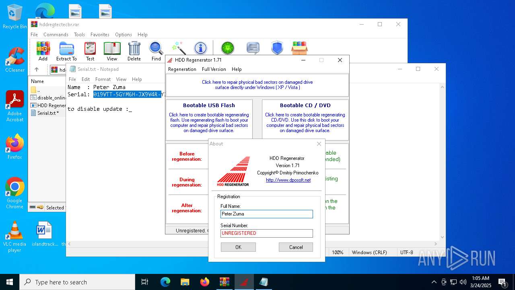Click the Comment speech bubble icon
The height and width of the screenshot is (290, 515).
(x=253, y=48)
